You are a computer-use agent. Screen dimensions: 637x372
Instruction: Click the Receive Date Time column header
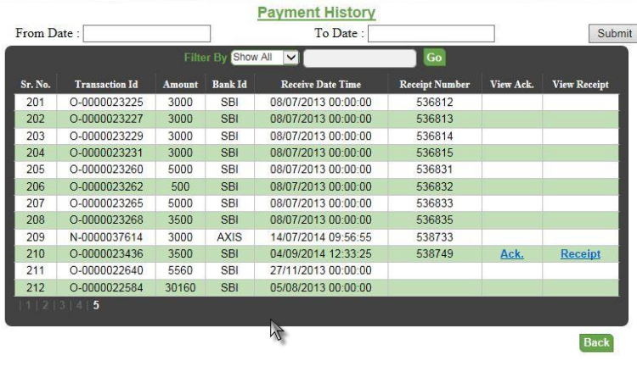click(321, 84)
